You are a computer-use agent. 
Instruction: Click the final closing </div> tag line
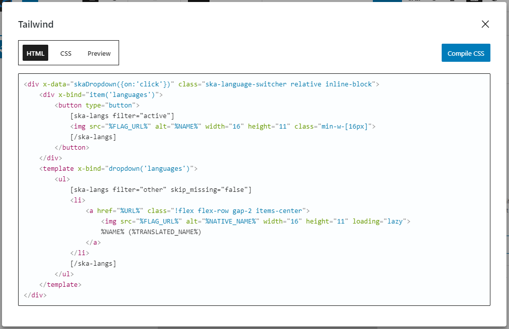pos(35,295)
